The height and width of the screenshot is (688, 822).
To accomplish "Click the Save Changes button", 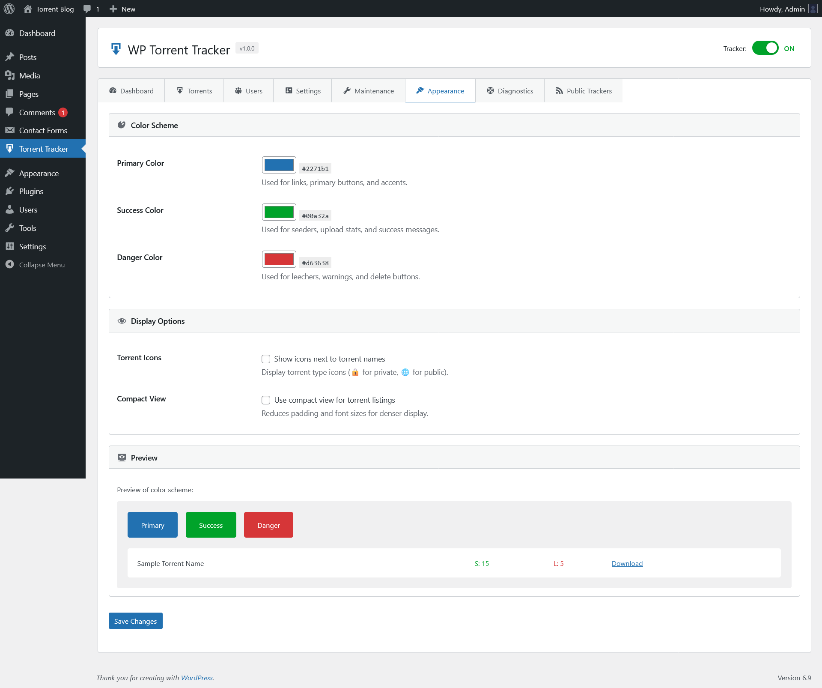I will pos(135,621).
